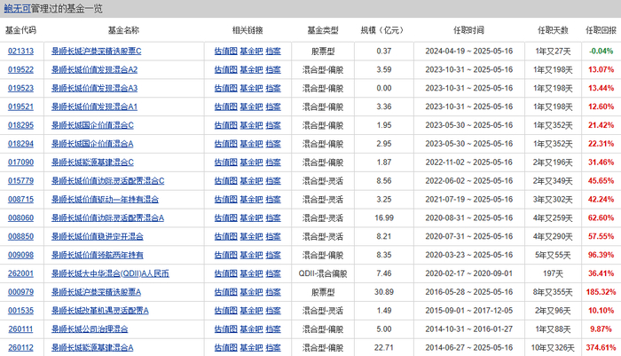Image resolution: width=621 pixels, height=356 pixels.
Task: Open fund 景顺长城改革机遇灵活配置A
Action: click(99, 311)
